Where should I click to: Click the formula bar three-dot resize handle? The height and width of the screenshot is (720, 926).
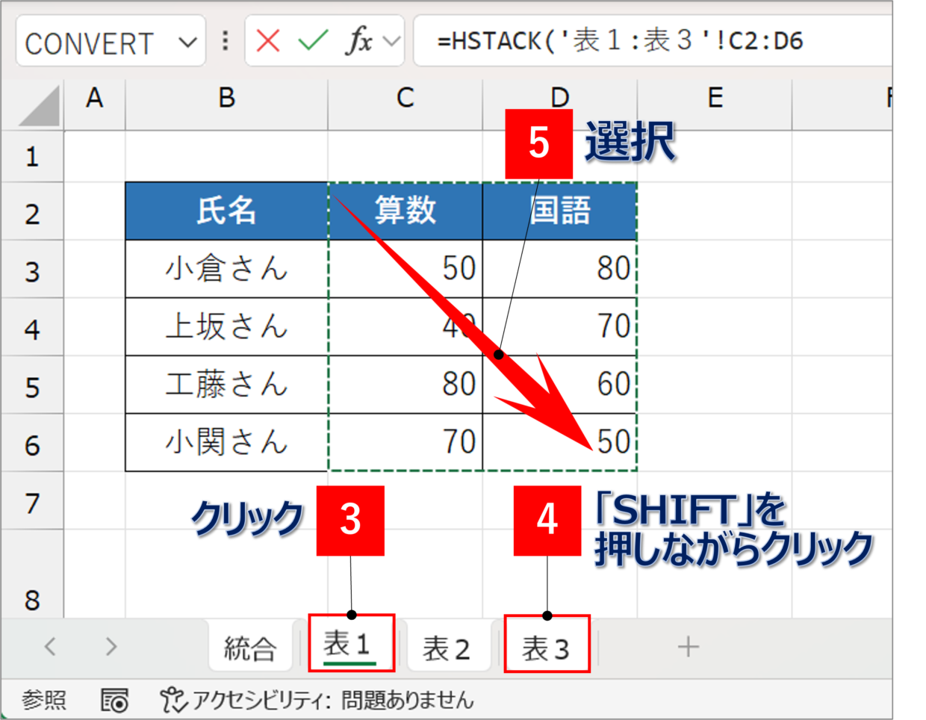tap(225, 41)
